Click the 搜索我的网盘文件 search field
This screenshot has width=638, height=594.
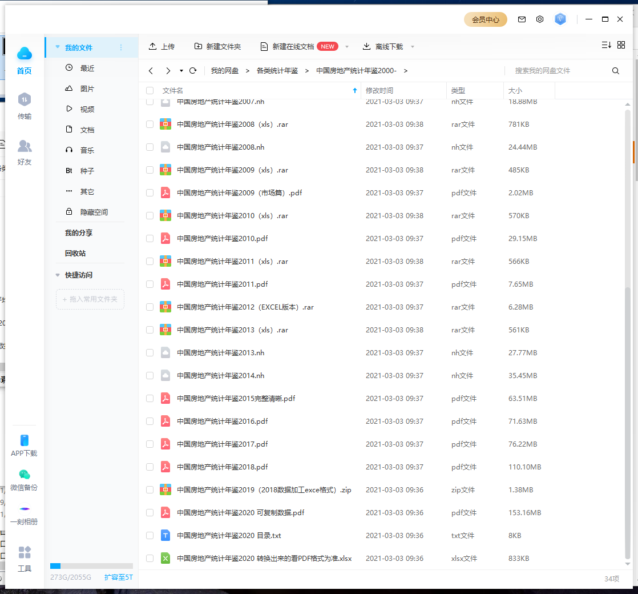[x=559, y=71]
